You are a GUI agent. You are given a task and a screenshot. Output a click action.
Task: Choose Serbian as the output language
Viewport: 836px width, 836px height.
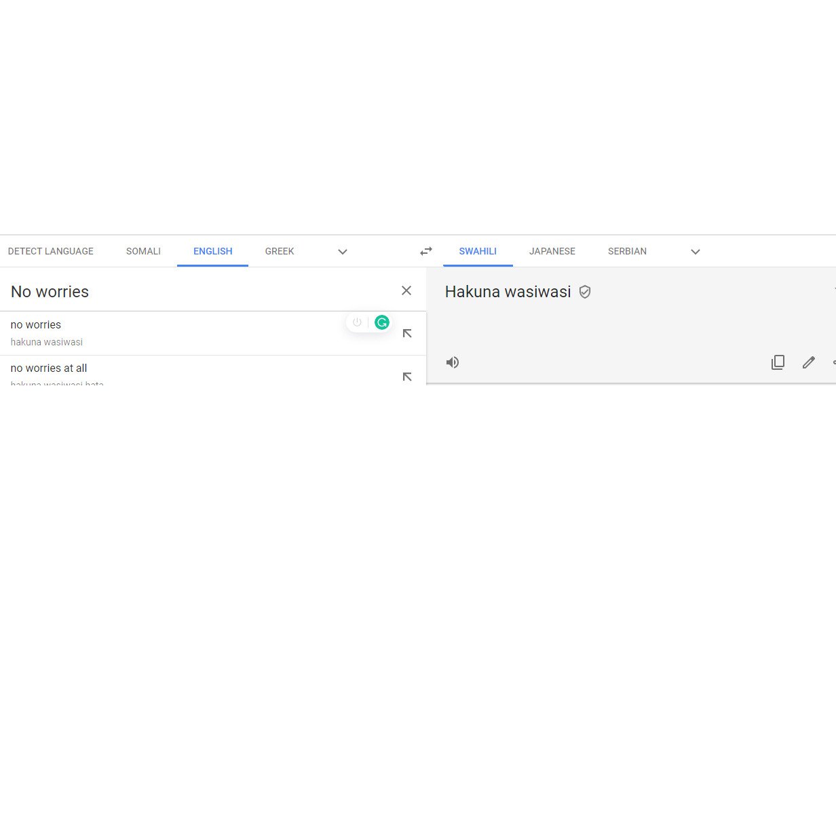[627, 251]
